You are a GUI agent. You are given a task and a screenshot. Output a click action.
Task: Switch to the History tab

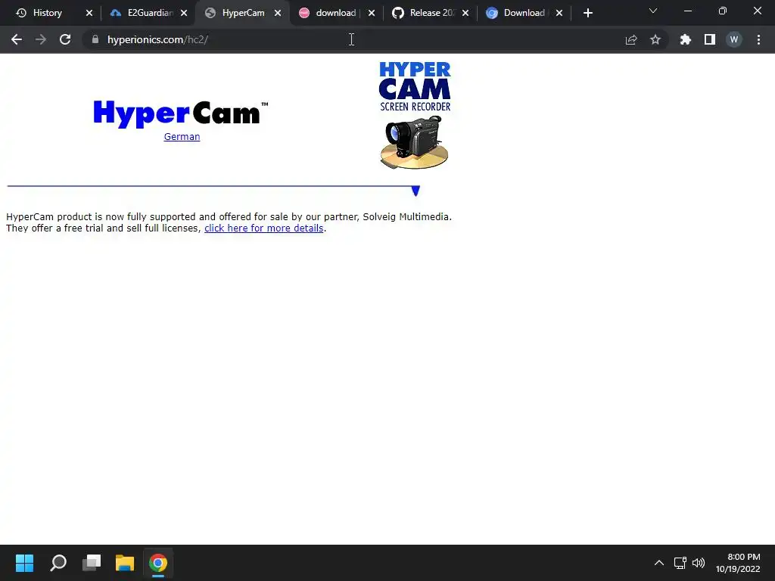48,13
